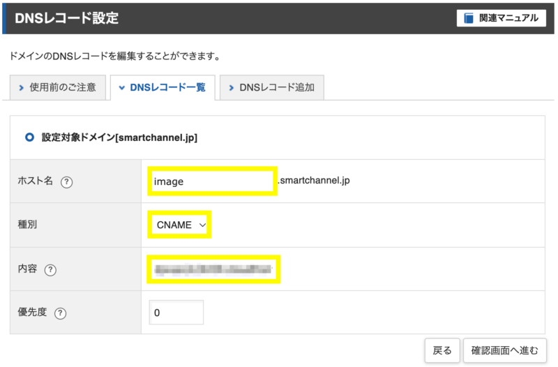Click the 戻る button
Viewport: 558px width, 367px height.
click(442, 351)
